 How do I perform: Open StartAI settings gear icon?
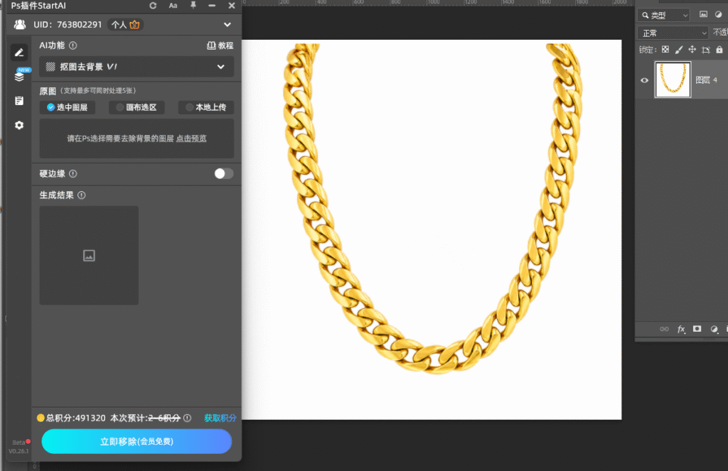click(19, 125)
